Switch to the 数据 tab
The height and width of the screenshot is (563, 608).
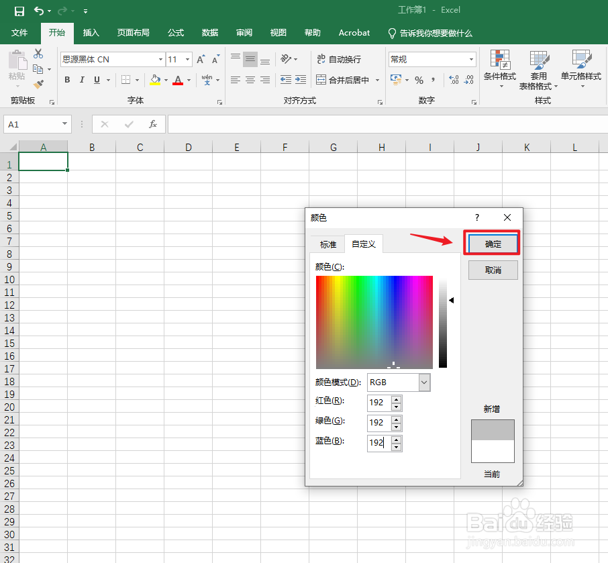(x=210, y=33)
